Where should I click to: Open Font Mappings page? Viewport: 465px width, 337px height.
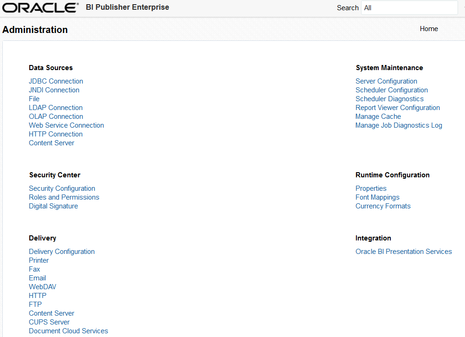[377, 197]
